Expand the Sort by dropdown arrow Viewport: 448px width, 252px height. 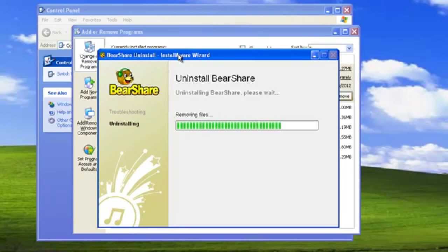pos(349,48)
